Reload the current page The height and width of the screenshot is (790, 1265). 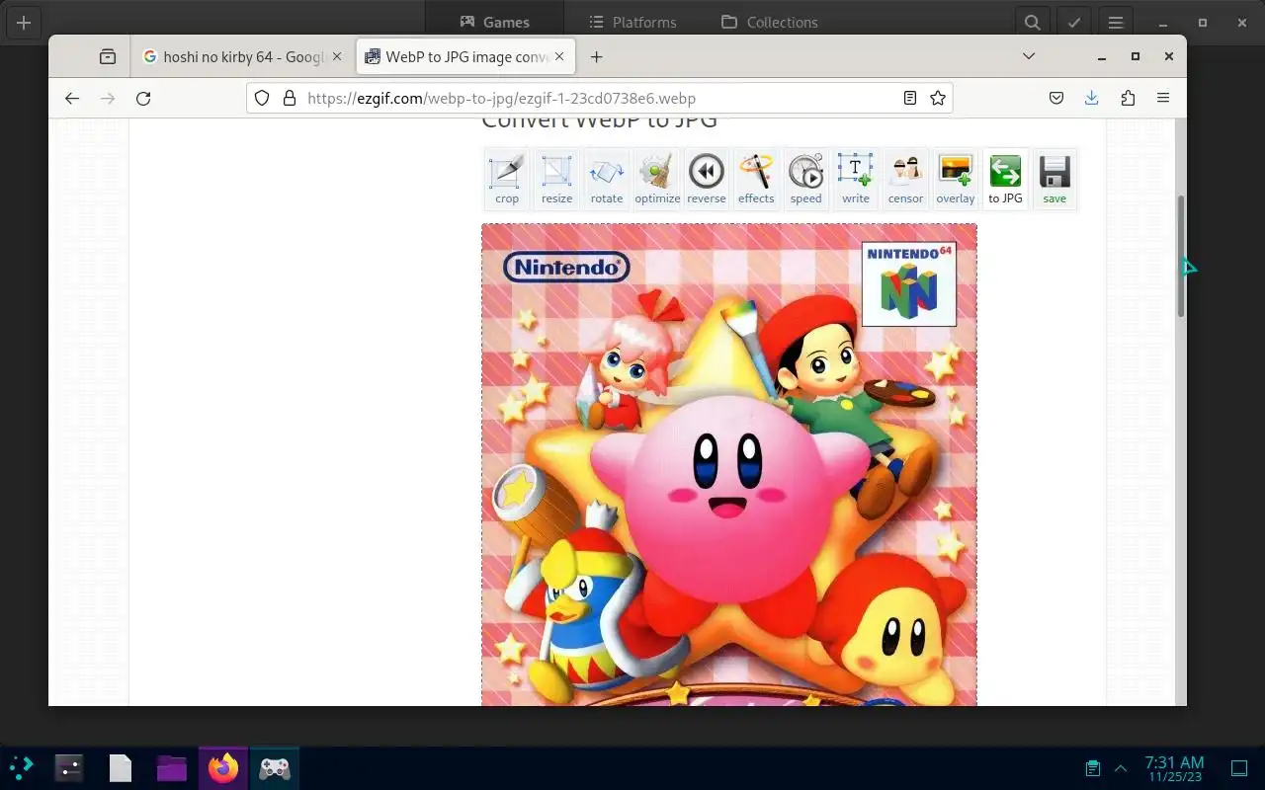[x=143, y=98]
